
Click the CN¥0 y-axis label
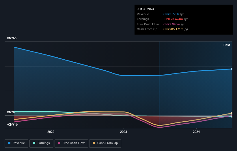point(11,112)
